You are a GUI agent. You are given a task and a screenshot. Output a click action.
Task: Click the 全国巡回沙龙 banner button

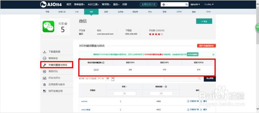point(148,4)
